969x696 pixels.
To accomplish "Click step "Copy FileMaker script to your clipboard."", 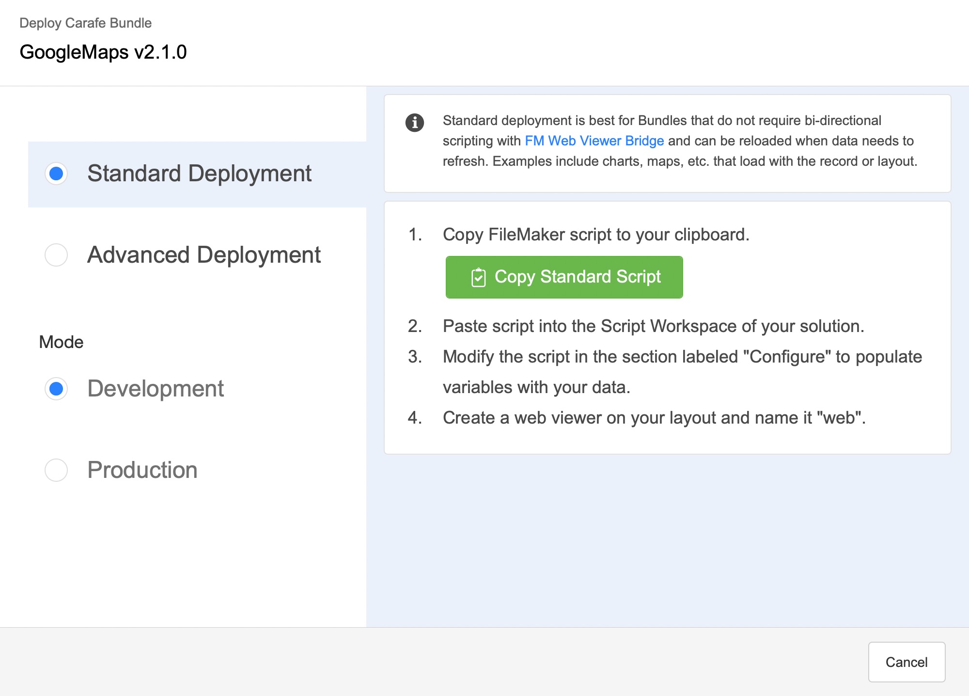I will coord(596,235).
